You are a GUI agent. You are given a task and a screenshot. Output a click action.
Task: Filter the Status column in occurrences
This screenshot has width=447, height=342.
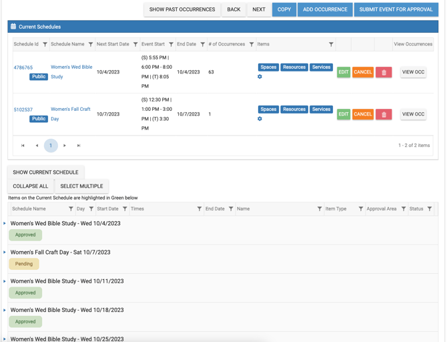tap(430, 209)
